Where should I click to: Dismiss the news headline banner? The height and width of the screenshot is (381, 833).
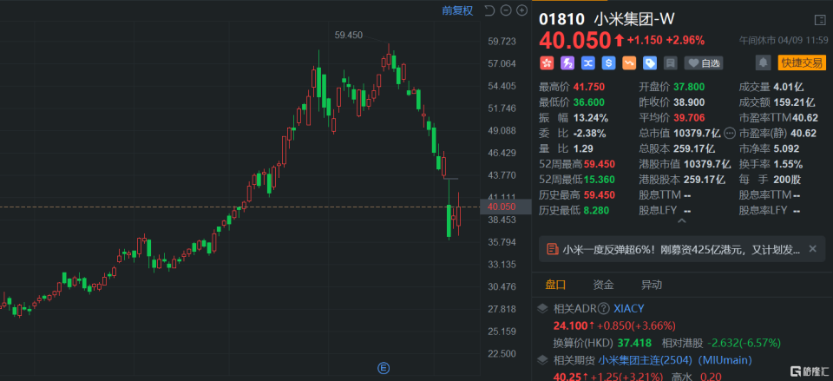[x=812, y=249]
